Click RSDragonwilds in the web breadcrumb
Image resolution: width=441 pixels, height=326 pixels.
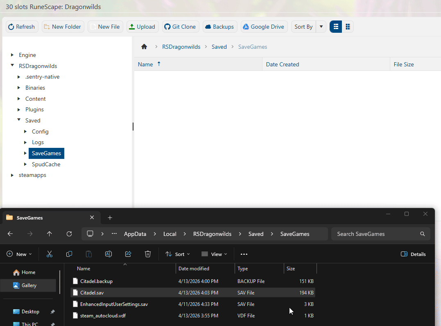click(x=181, y=47)
